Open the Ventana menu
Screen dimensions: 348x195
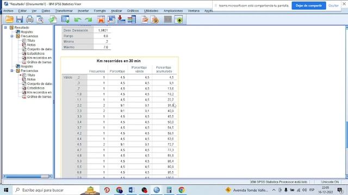194,11
